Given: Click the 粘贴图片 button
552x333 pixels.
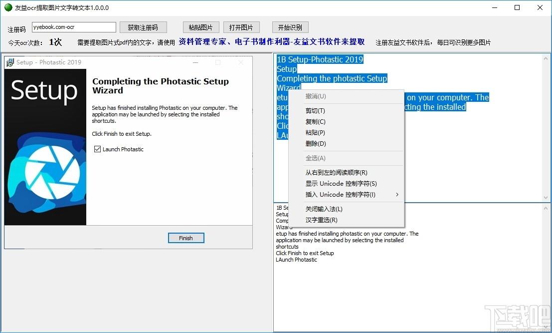Looking at the screenshot, I should (201, 27).
